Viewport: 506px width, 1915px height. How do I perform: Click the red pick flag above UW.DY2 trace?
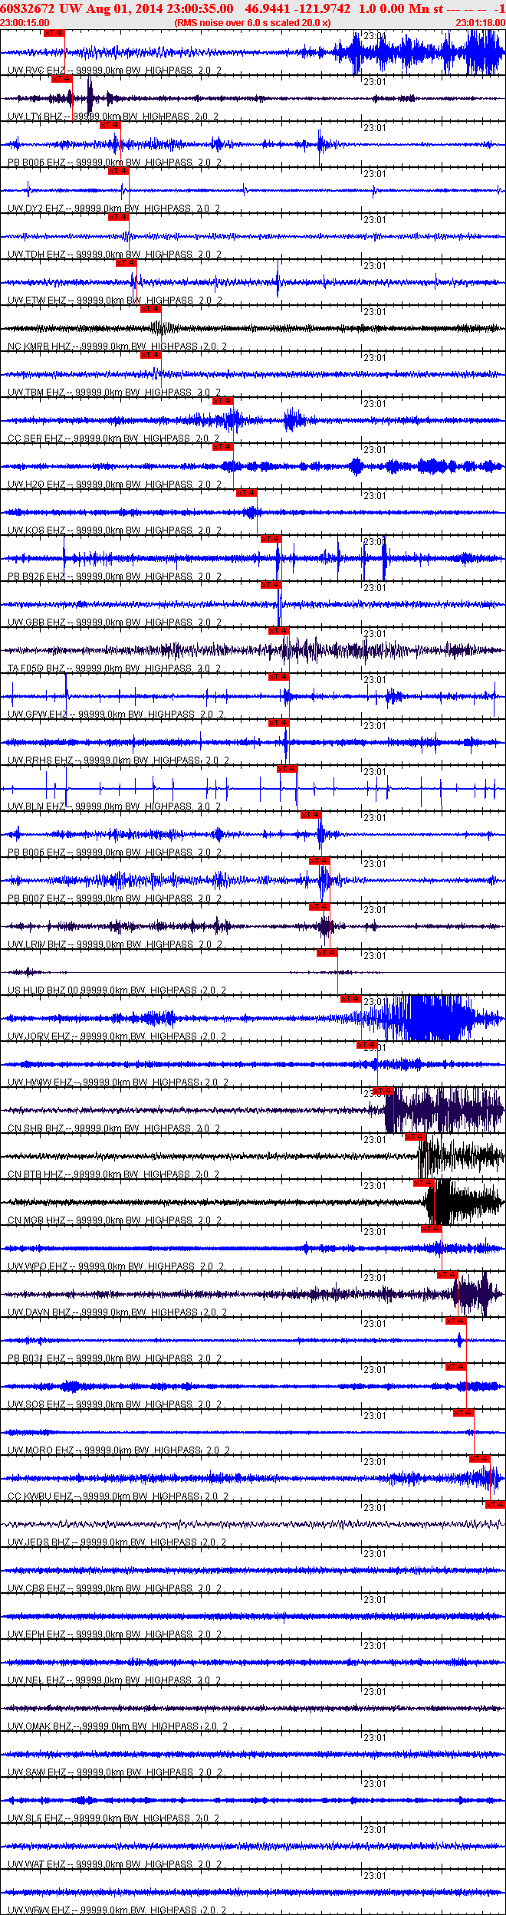[x=118, y=171]
